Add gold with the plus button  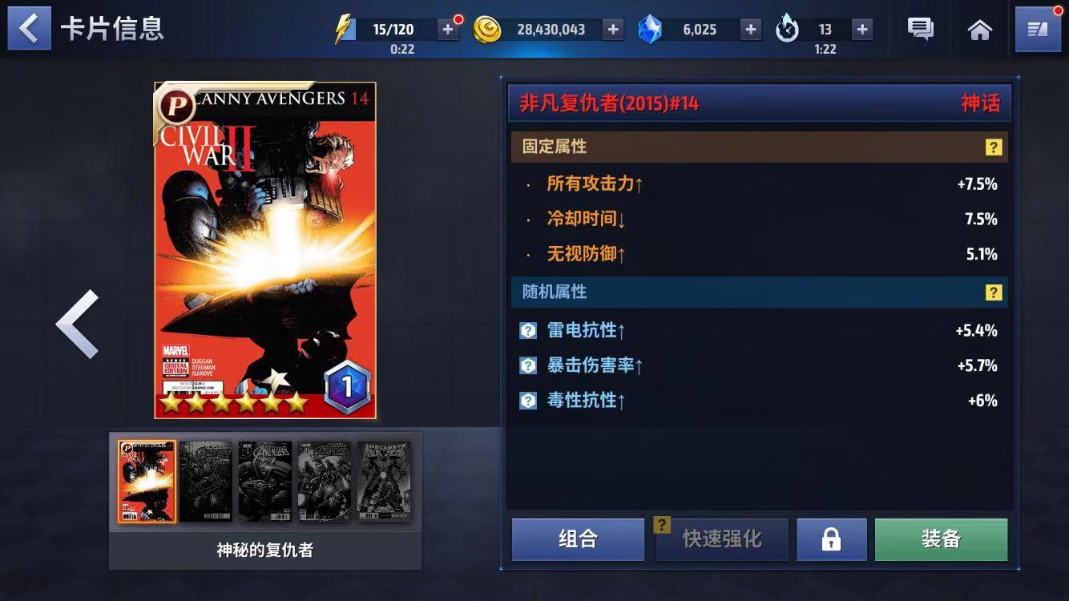613,30
